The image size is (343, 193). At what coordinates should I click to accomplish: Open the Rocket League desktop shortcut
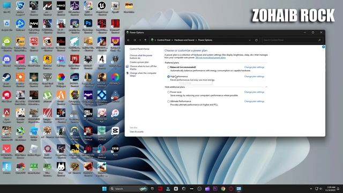[x=20, y=7]
